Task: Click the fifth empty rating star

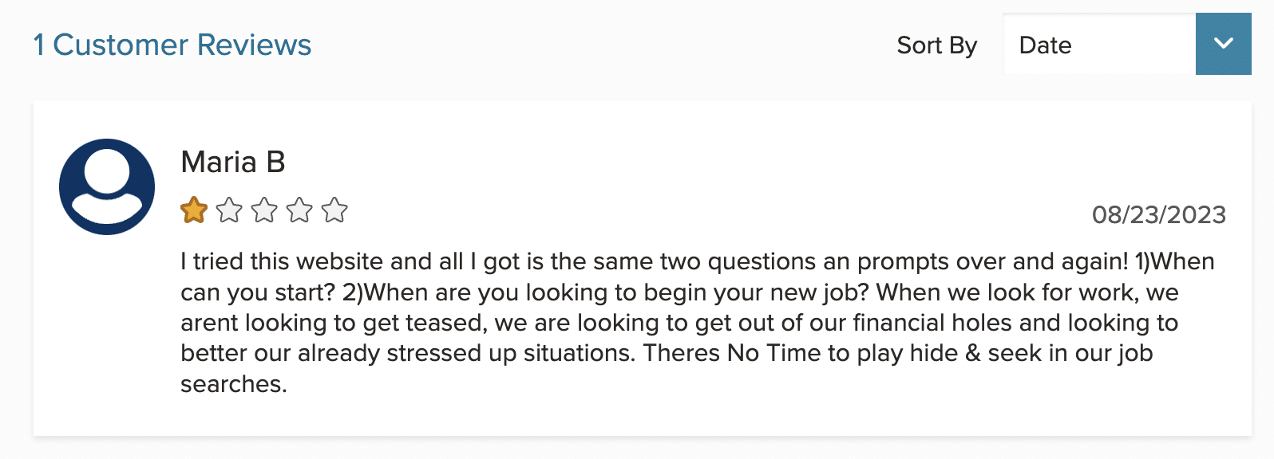Action: point(334,210)
